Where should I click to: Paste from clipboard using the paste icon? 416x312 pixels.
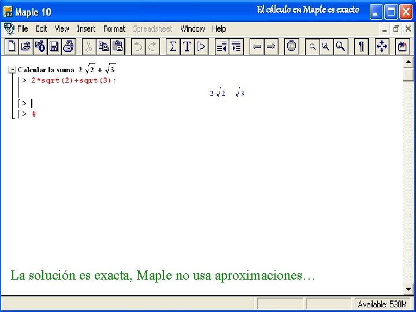tap(117, 47)
